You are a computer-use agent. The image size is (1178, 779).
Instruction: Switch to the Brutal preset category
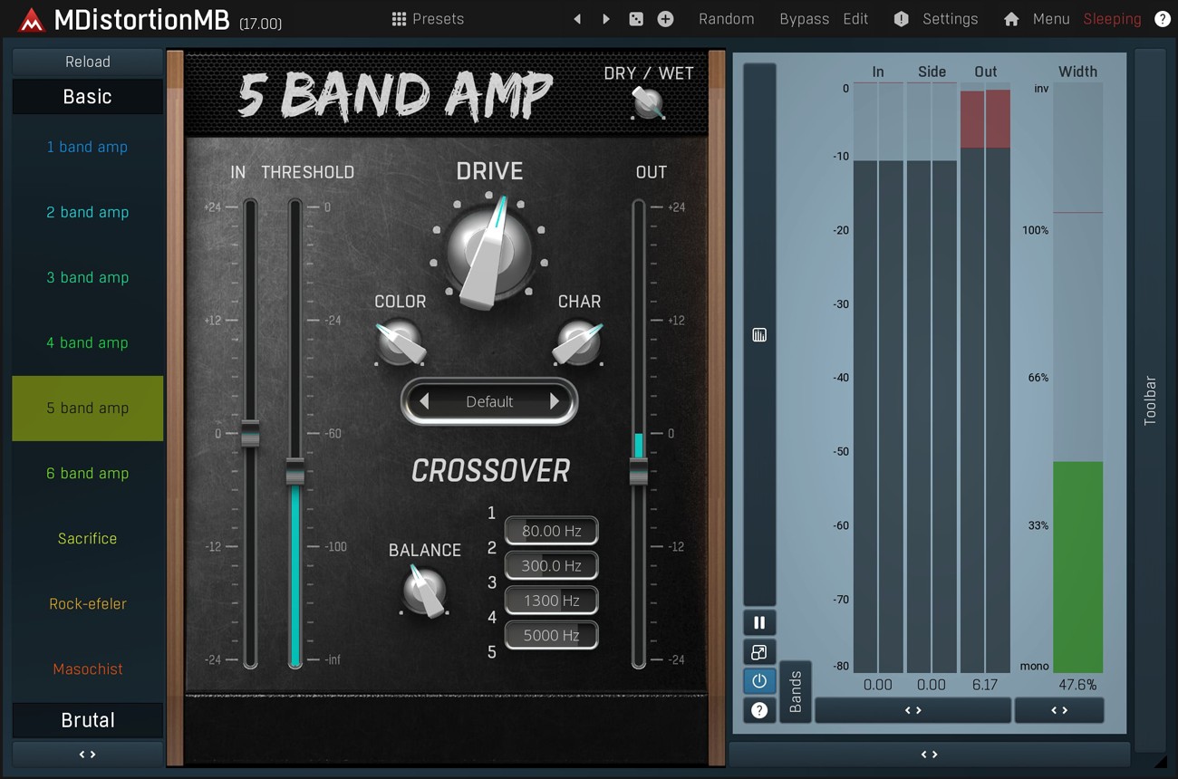pos(87,720)
